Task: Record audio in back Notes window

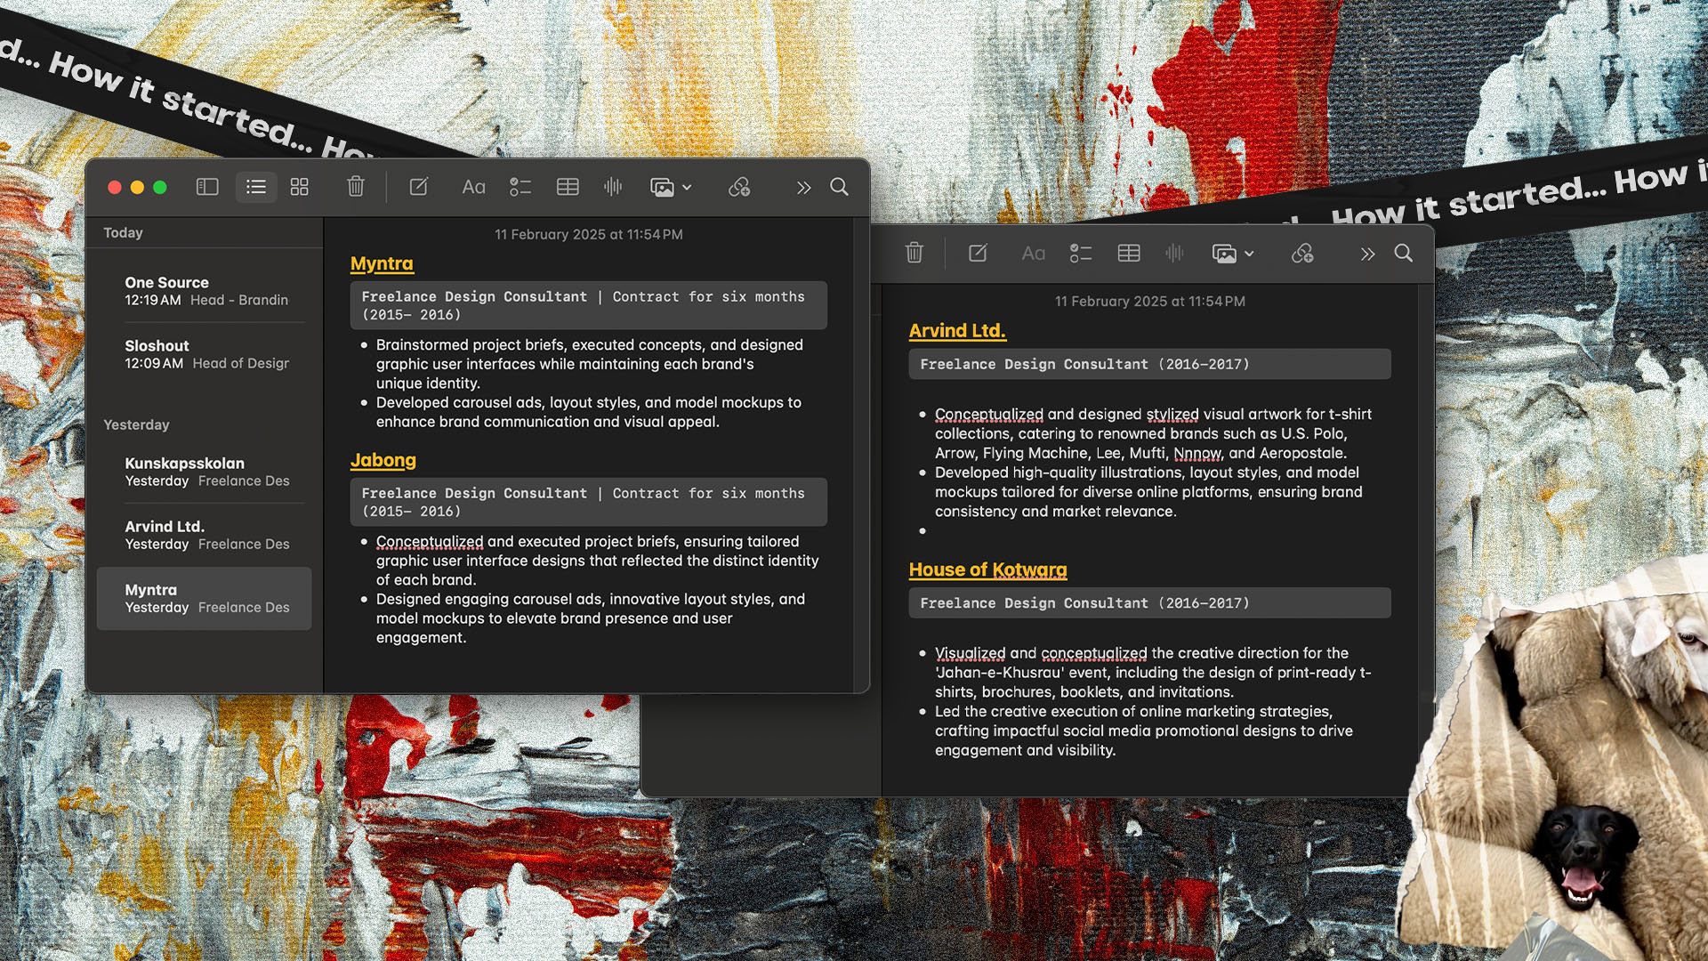Action: 1174,253
